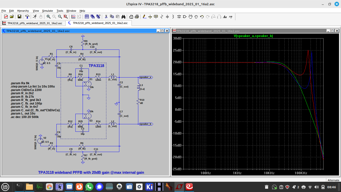Tile windows horizontally via toolbar icon
This screenshot has width=341, height=192.
pos(87,17)
